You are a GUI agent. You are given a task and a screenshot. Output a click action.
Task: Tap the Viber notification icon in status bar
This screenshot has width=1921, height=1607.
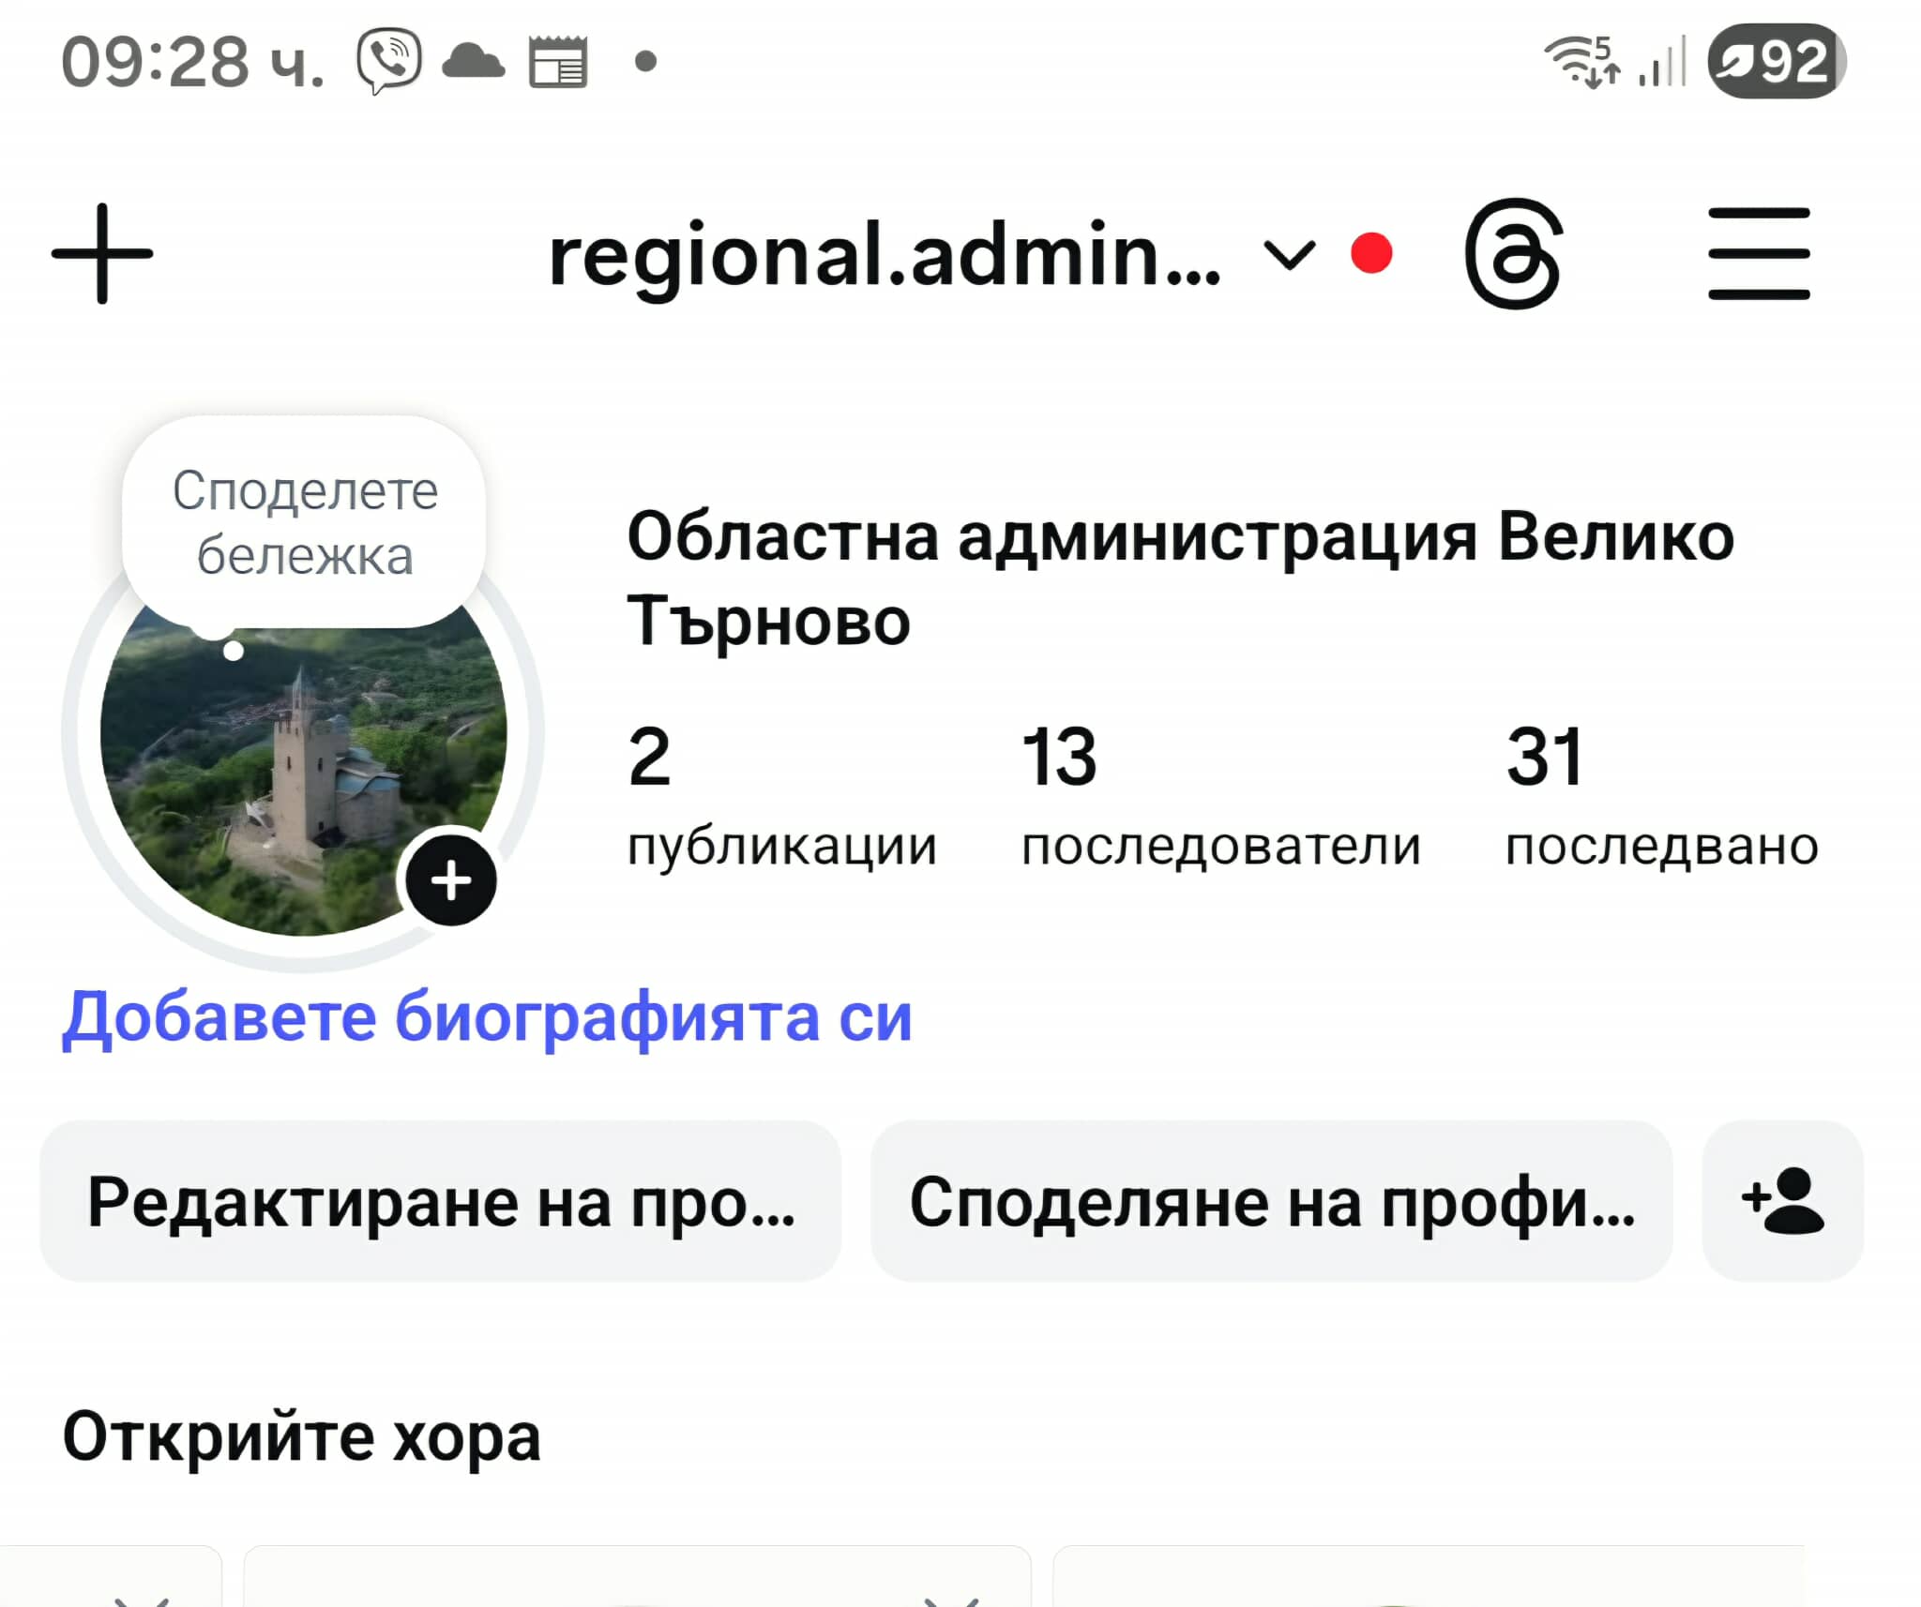pyautogui.click(x=389, y=61)
